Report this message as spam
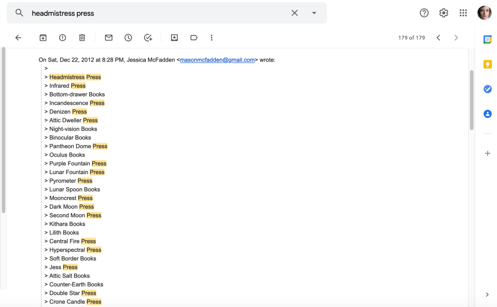The width and height of the screenshot is (497, 307). point(63,38)
